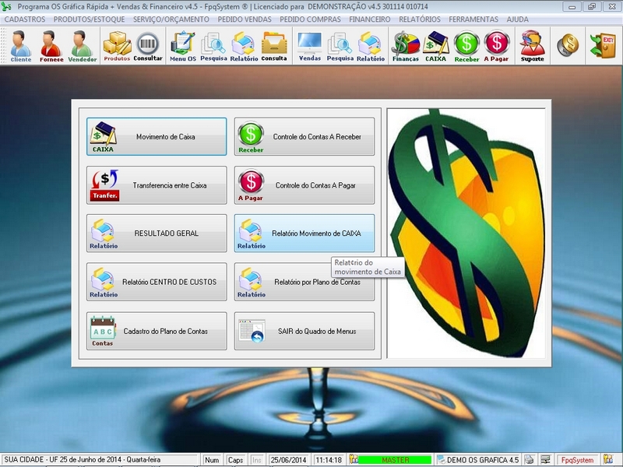Open Controle do Contas A Receber

(x=304, y=137)
